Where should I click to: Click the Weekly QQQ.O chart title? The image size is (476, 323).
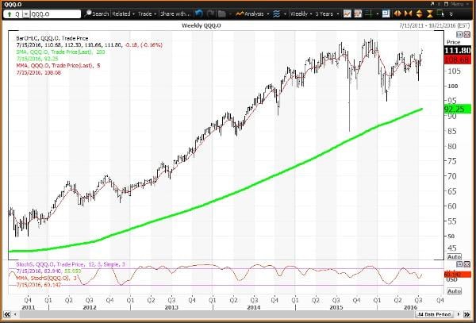coord(202,25)
